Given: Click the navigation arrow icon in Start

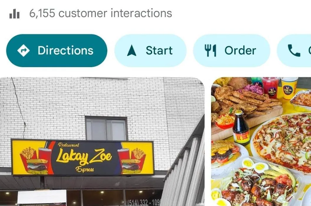Looking at the screenshot, I should click(x=132, y=51).
